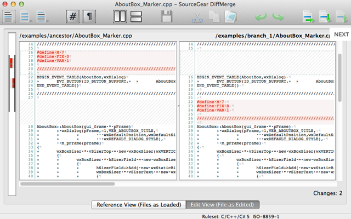Click the second red marker in the overview bar
This screenshot has height=219, width=351.
(x=13, y=83)
